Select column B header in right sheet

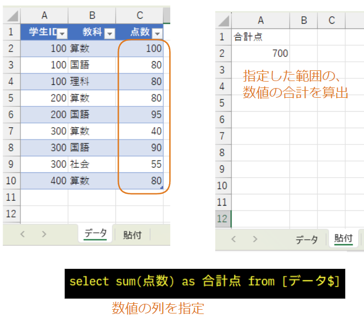click(x=304, y=20)
